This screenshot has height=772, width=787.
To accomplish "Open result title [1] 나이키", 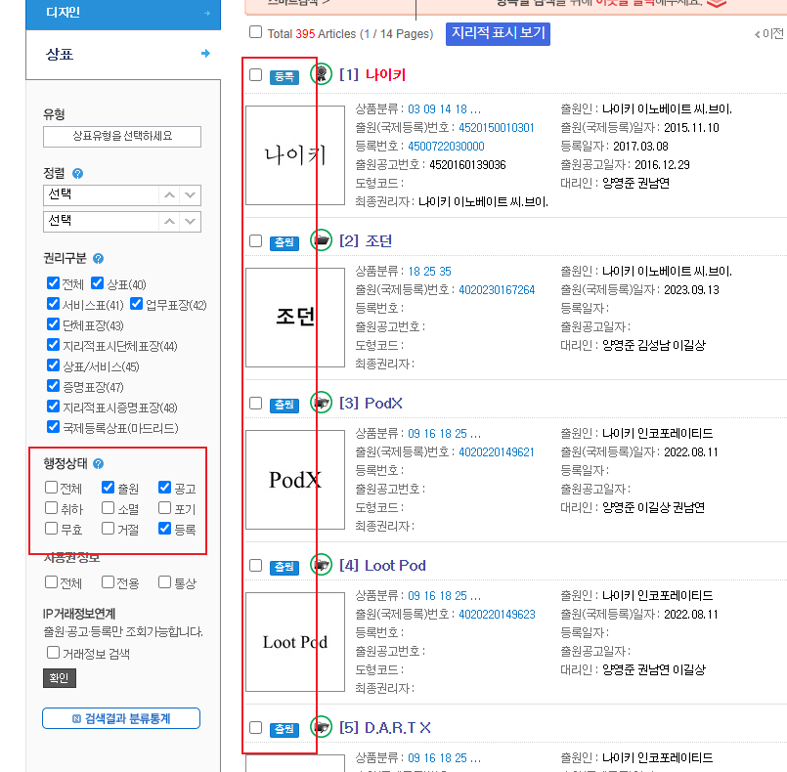I will [372, 74].
